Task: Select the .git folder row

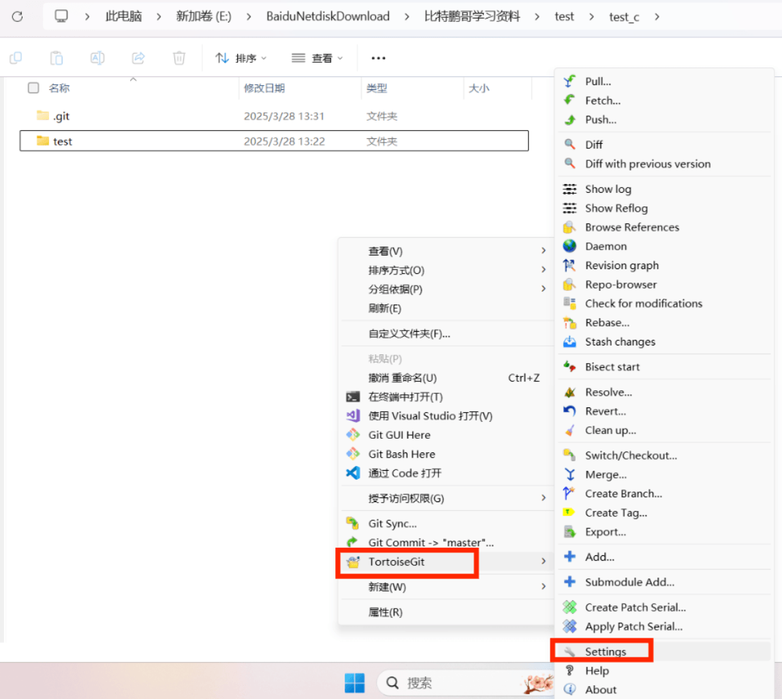Action: click(x=274, y=116)
